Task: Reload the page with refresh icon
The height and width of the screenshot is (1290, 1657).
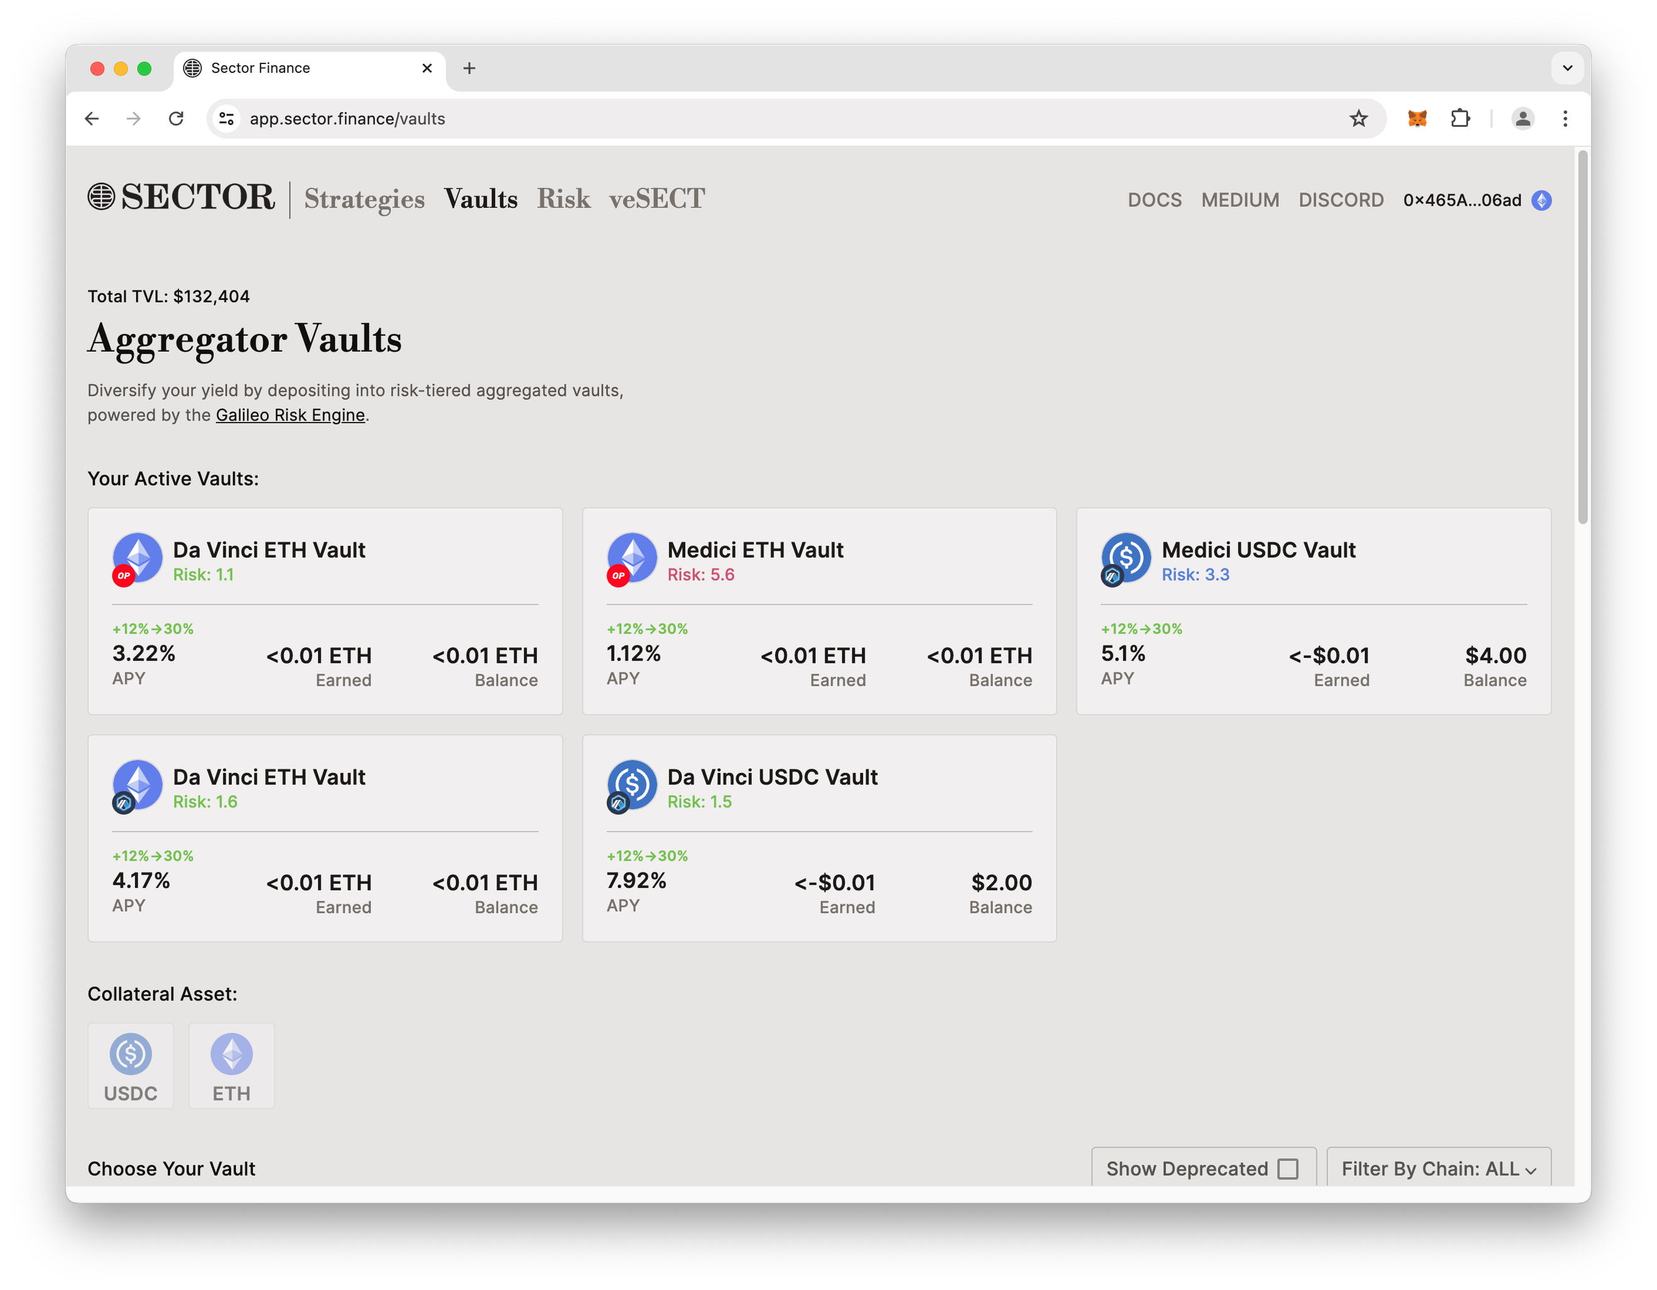Action: pos(176,119)
